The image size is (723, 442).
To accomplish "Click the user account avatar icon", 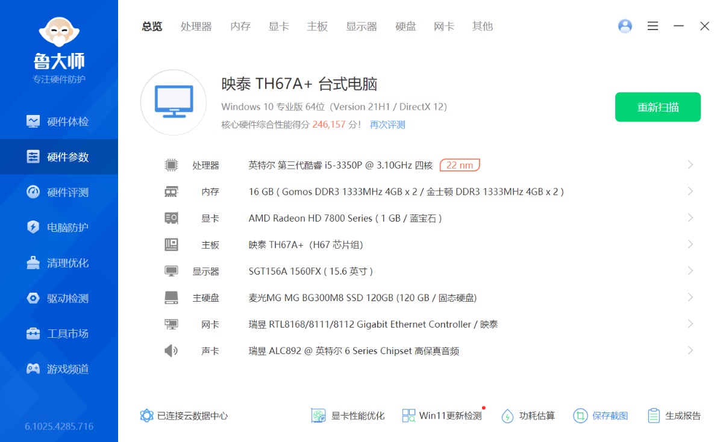I will [x=625, y=26].
